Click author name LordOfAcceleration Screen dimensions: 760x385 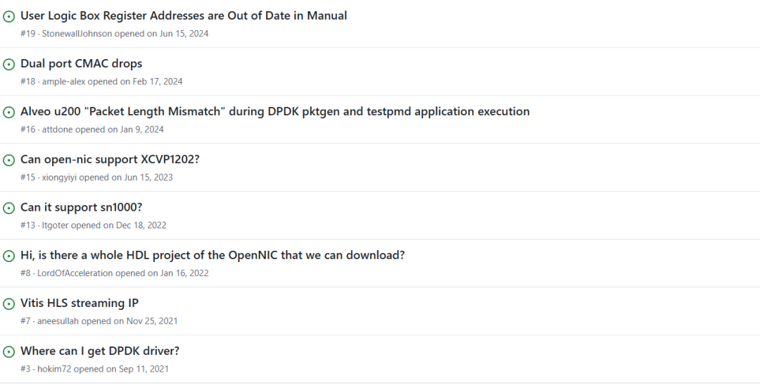tap(75, 273)
